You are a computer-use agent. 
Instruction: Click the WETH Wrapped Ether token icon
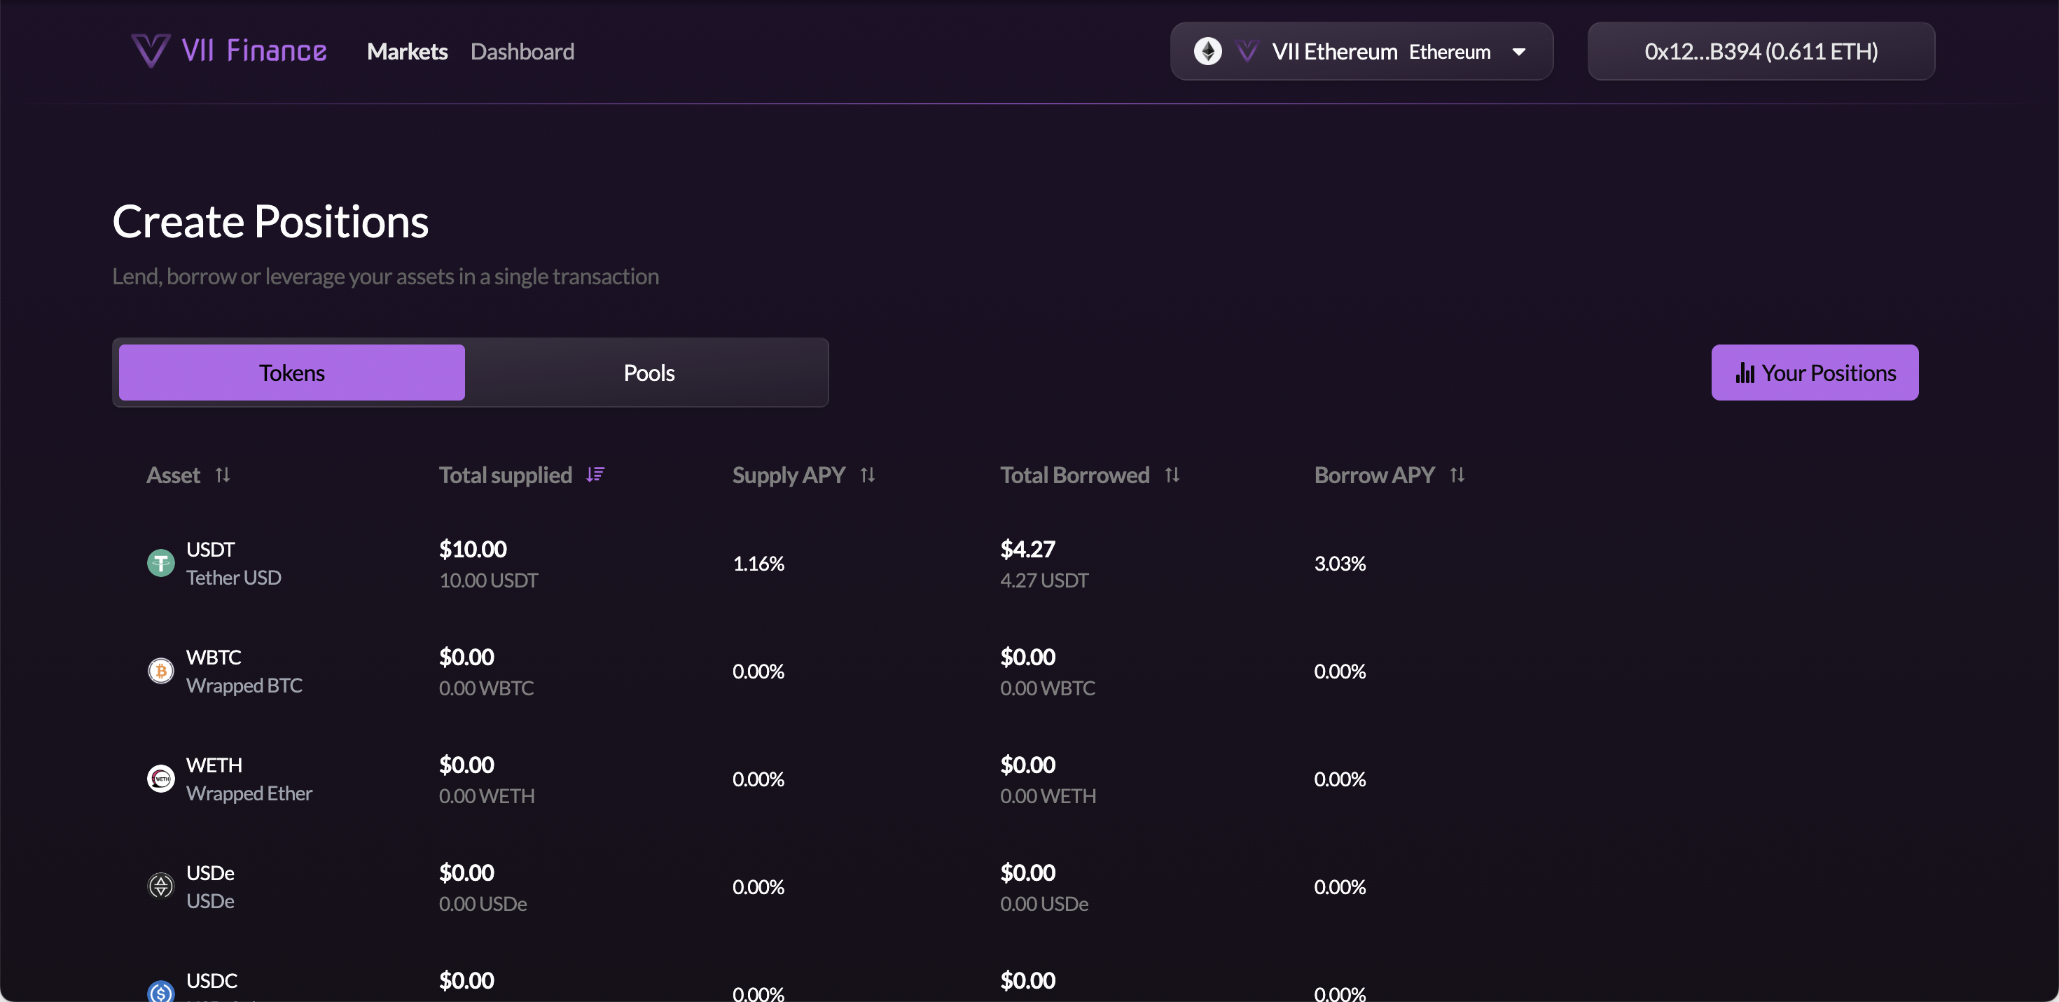(x=160, y=778)
